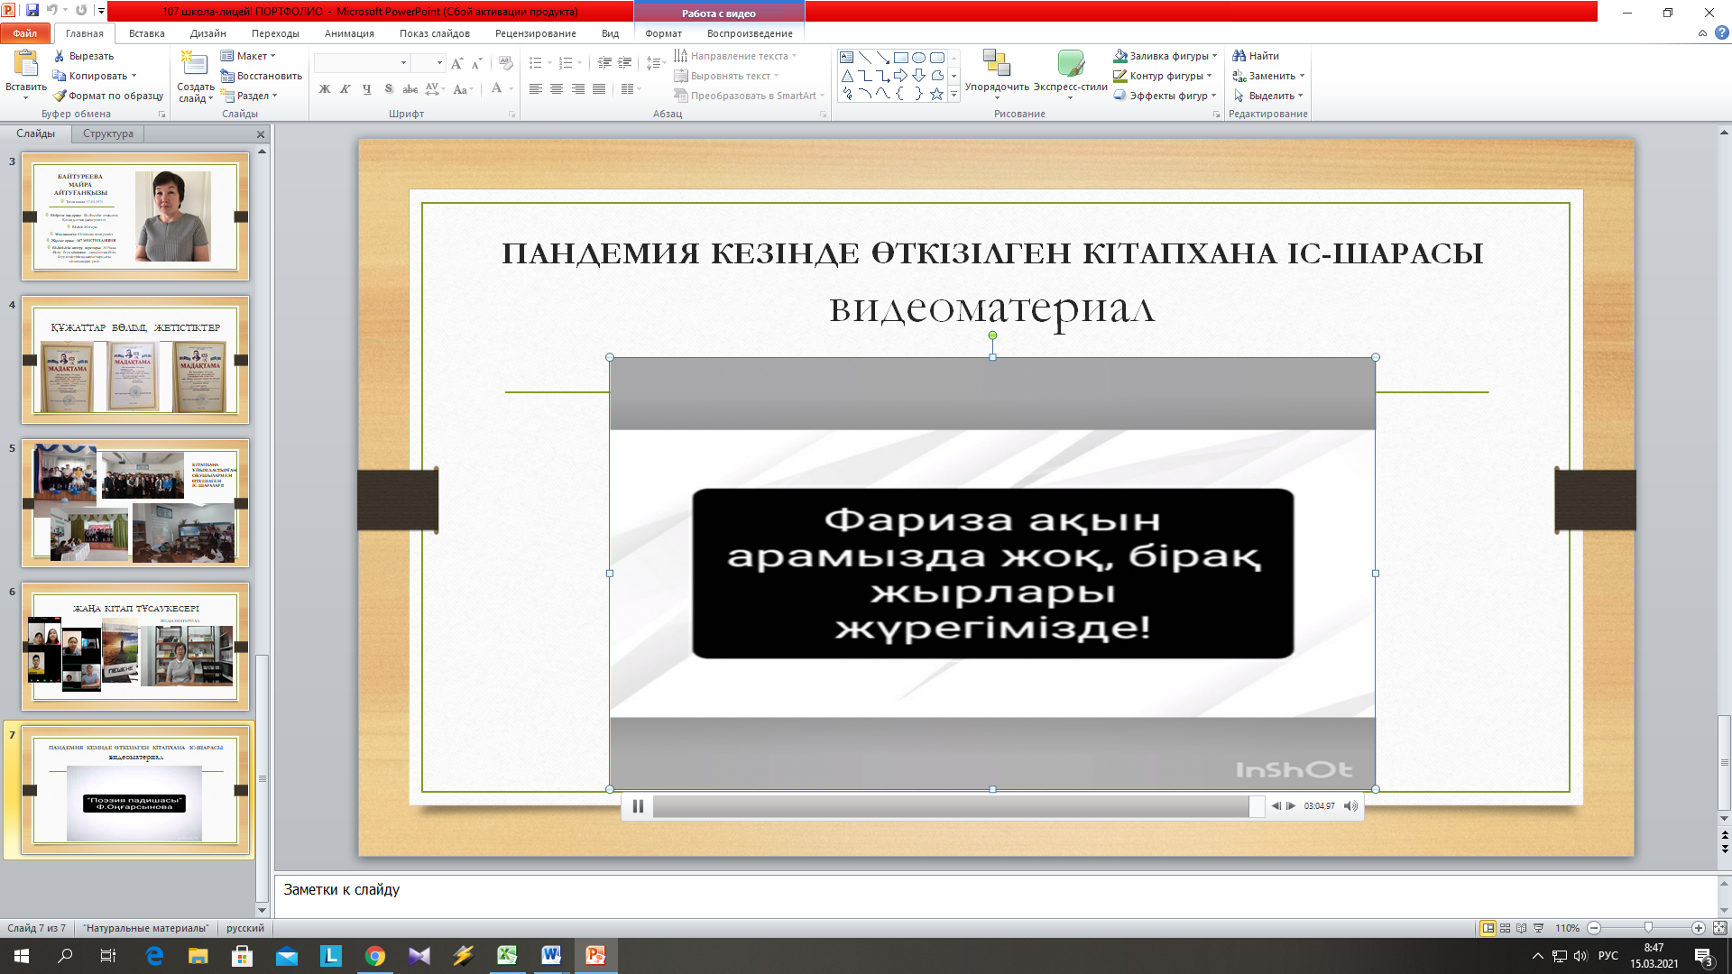Image resolution: width=1732 pixels, height=974 pixels.
Task: Open line spacing options
Action: point(656,63)
